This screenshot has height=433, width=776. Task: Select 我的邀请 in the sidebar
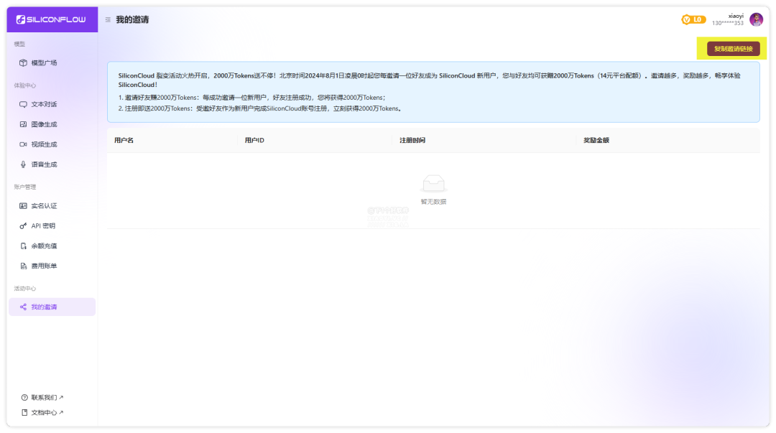[x=44, y=307]
